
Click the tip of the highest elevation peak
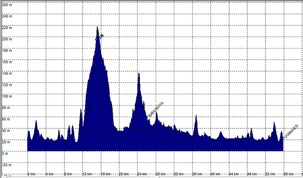97,27
